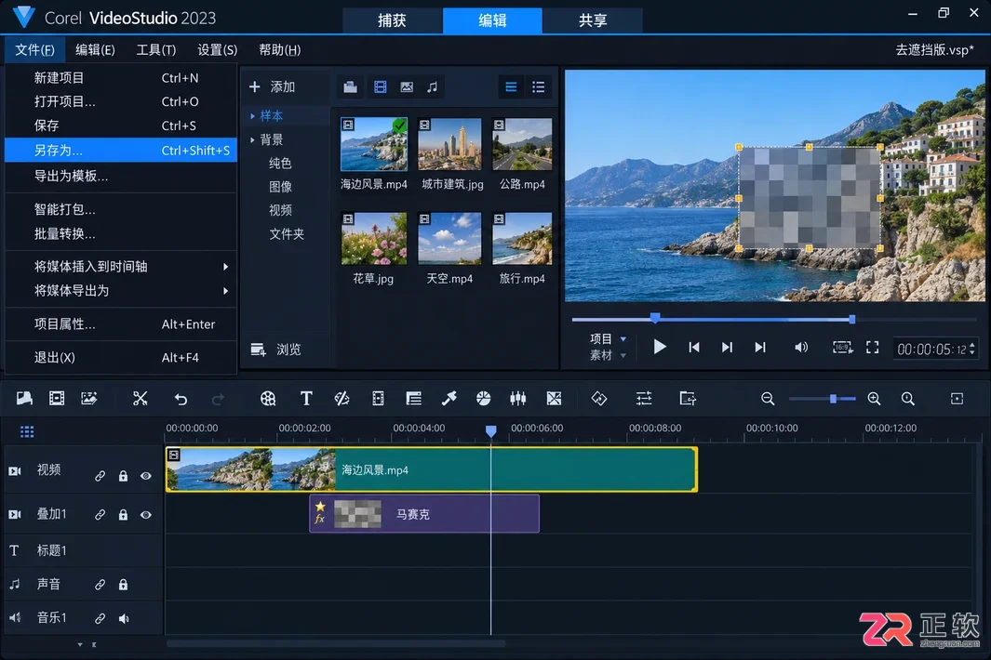Click the timecode stepper arrows
This screenshot has width=991, height=660.
(972, 349)
